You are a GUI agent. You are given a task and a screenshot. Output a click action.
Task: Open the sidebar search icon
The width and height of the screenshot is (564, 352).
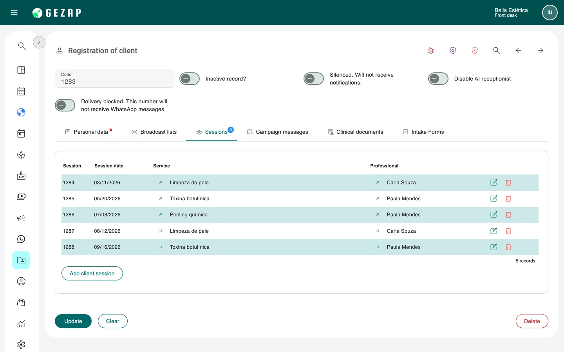click(x=22, y=46)
